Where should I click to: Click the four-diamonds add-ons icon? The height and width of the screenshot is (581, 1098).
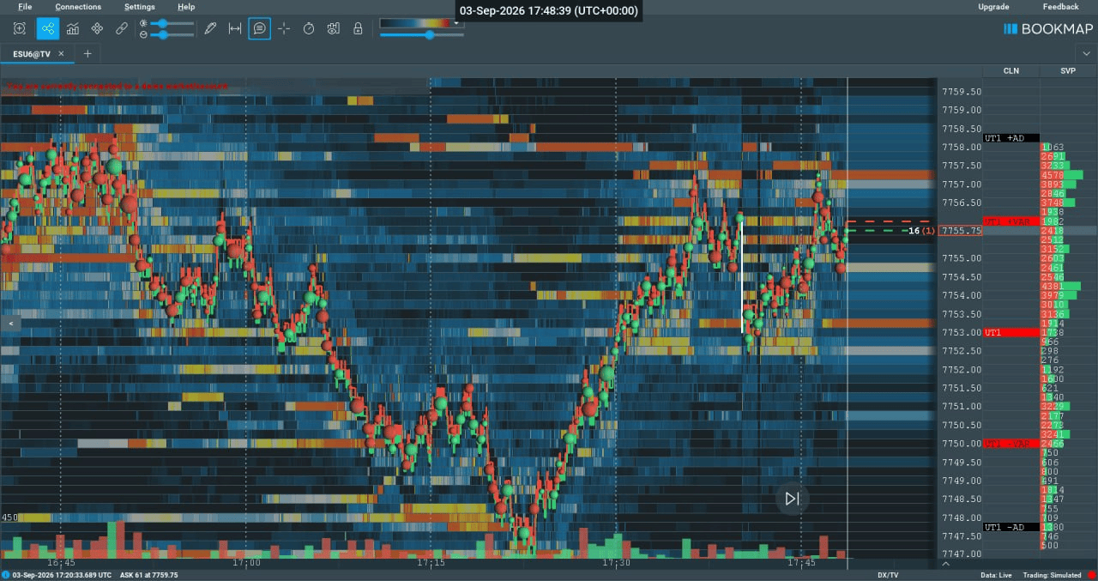pyautogui.click(x=97, y=28)
